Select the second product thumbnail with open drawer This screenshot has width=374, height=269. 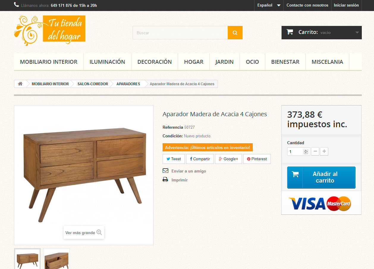coord(56,259)
